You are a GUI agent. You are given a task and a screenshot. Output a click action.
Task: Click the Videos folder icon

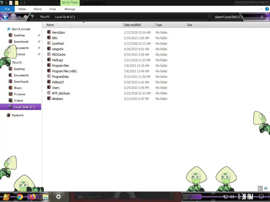point(11,100)
